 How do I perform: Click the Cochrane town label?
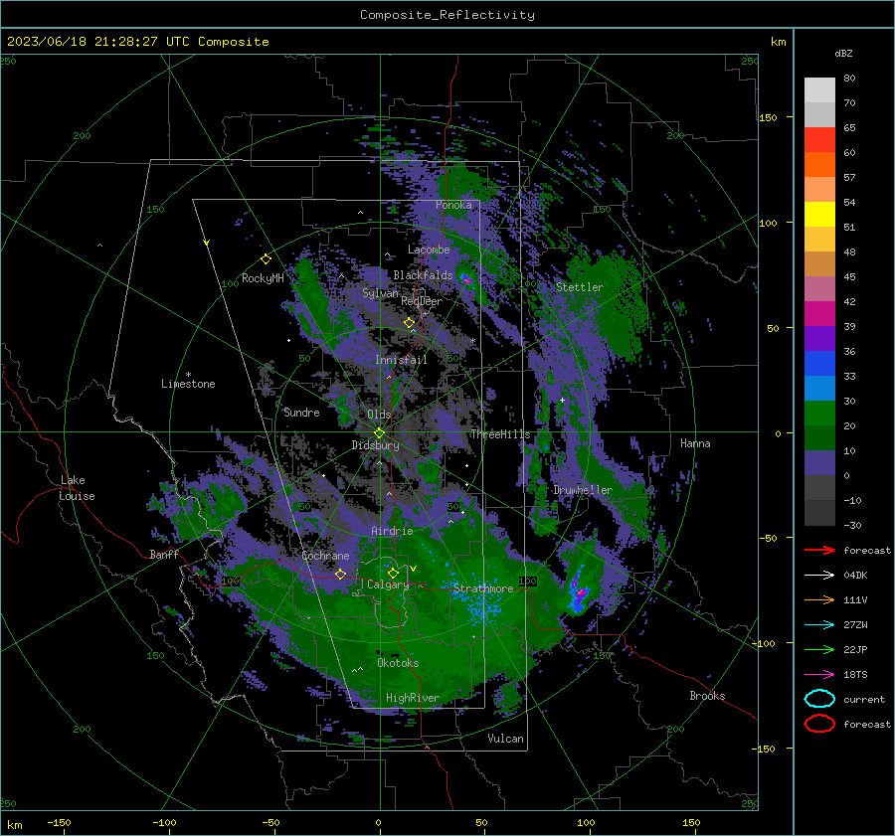pyautogui.click(x=325, y=556)
